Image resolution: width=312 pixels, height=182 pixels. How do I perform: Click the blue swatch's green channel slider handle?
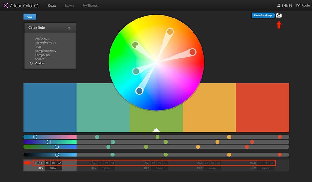pos(49,142)
